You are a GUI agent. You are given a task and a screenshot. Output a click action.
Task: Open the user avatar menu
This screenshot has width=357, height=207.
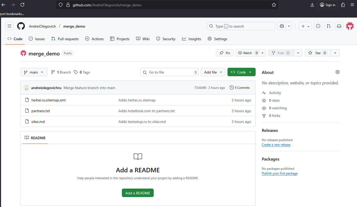coord(350,26)
